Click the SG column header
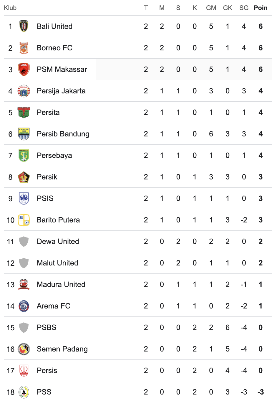 (244, 8)
